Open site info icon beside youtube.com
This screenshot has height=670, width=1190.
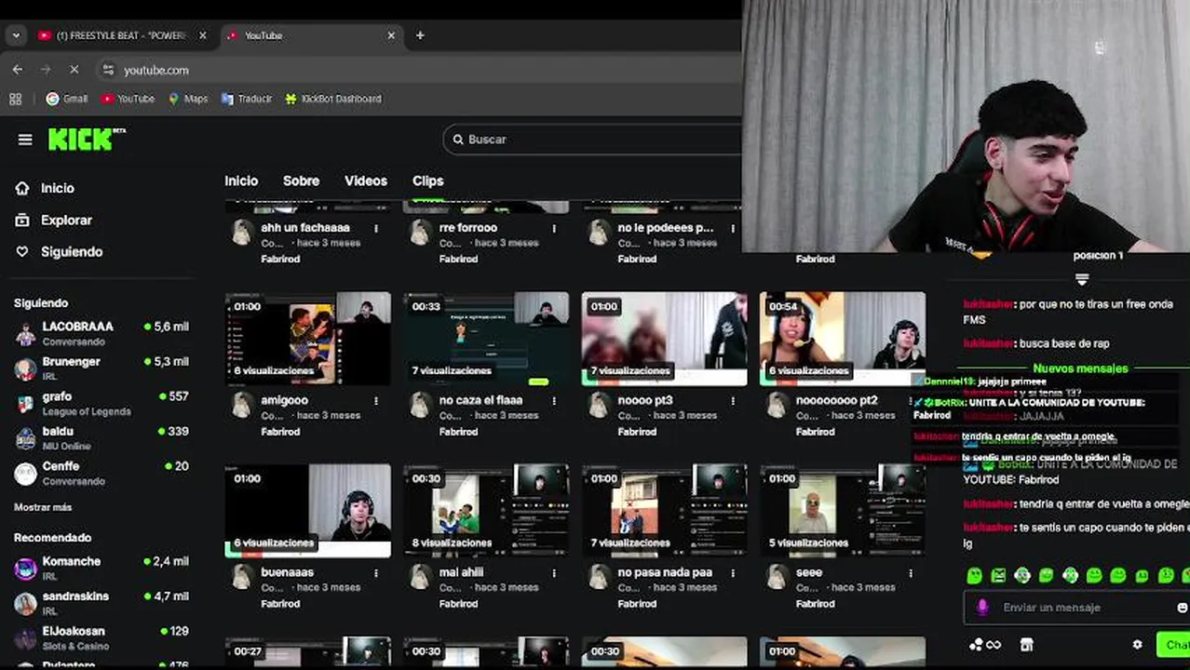pyautogui.click(x=108, y=70)
